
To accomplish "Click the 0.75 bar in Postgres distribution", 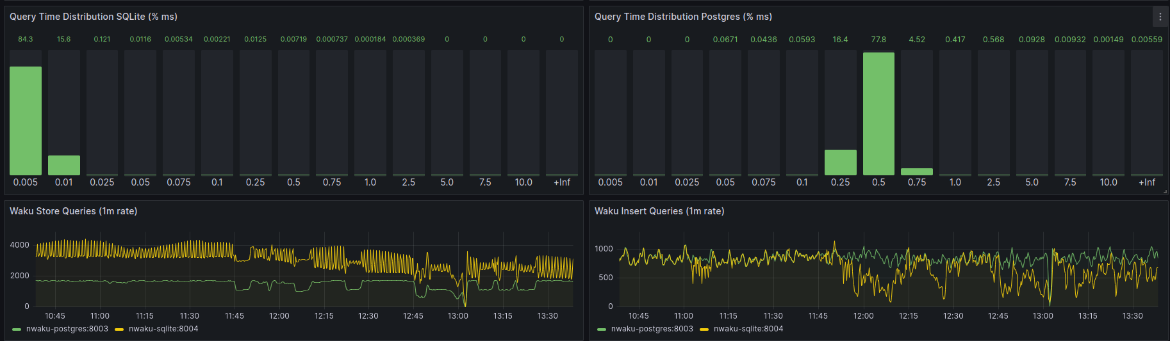I will click(917, 171).
